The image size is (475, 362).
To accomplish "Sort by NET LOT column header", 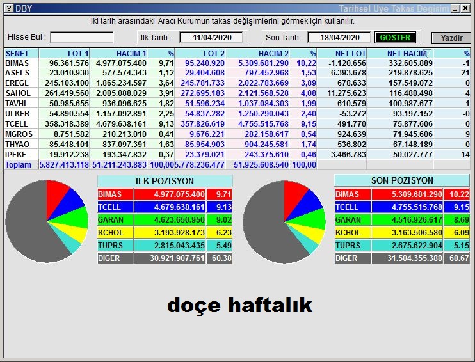I will [342, 53].
